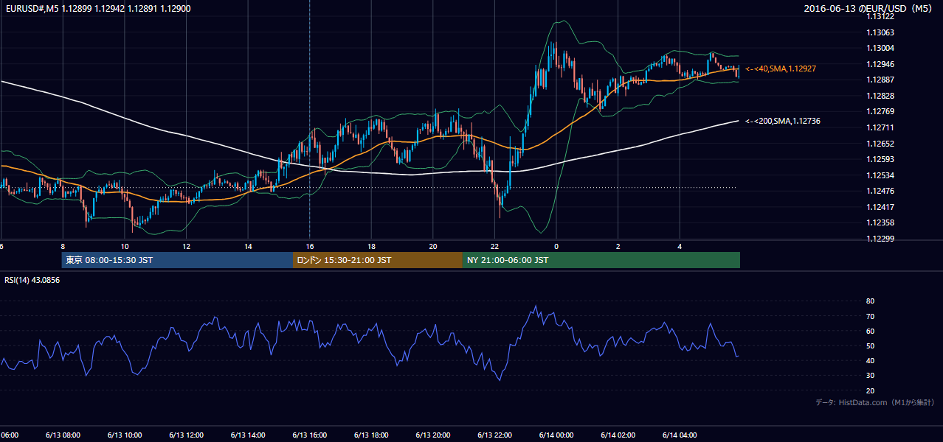The height and width of the screenshot is (442, 943).
Task: Click price axis value 1.12652
Action: [x=882, y=144]
